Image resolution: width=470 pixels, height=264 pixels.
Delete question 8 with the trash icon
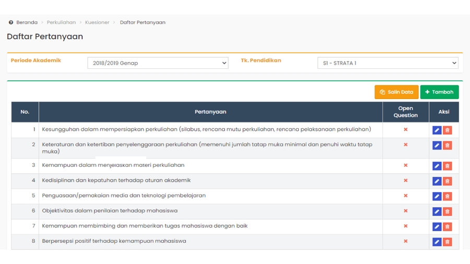click(448, 242)
